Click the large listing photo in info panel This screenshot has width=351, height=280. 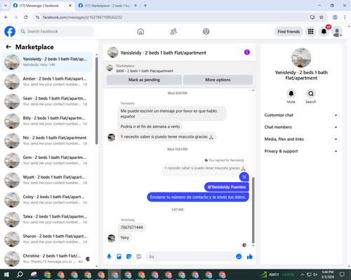[x=301, y=57]
